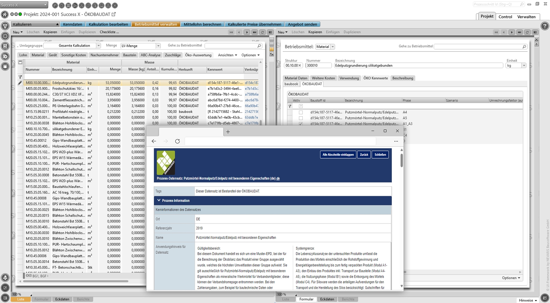Click the search magnifier in the top-right box
The width and height of the screenshot is (550, 303).
pyautogui.click(x=522, y=4)
